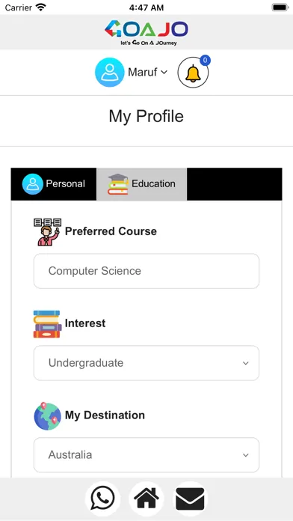This screenshot has width=293, height=521.
Task: Open the mail envelope icon
Action: pyautogui.click(x=190, y=499)
